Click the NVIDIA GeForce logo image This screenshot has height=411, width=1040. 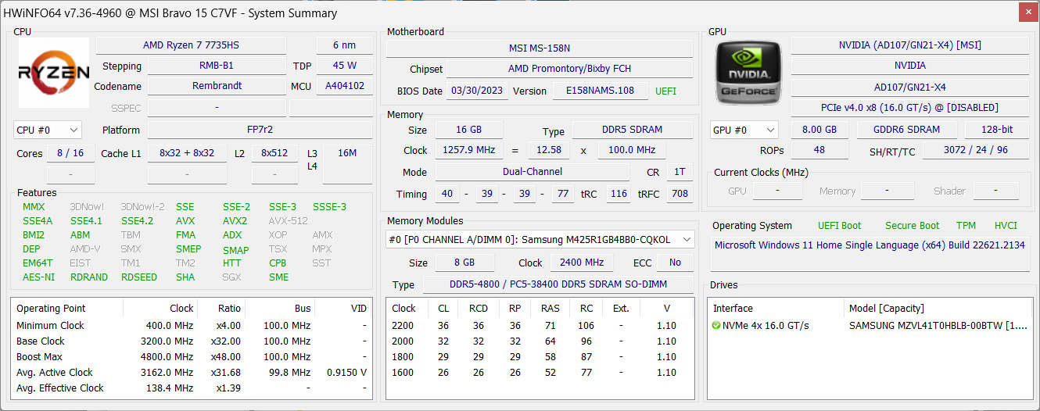click(x=749, y=73)
